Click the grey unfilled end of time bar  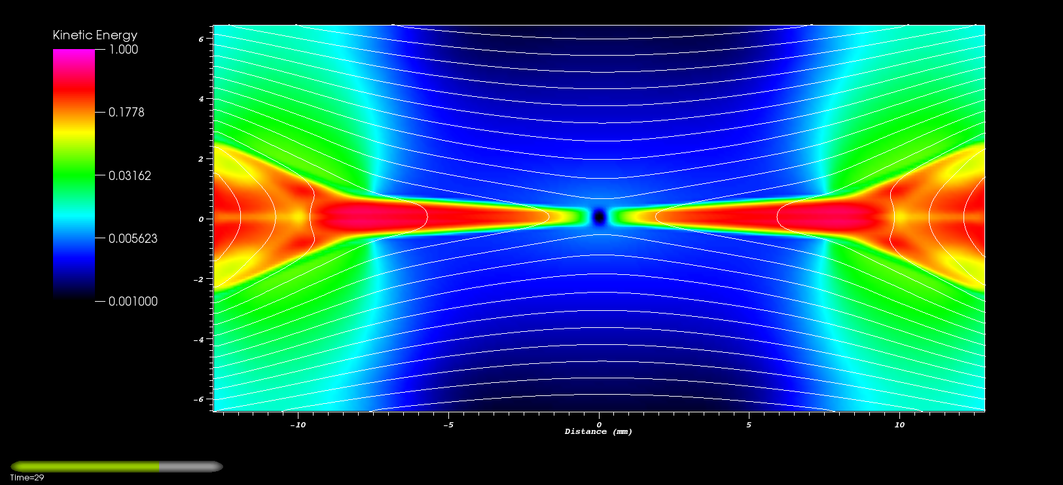pos(191,467)
